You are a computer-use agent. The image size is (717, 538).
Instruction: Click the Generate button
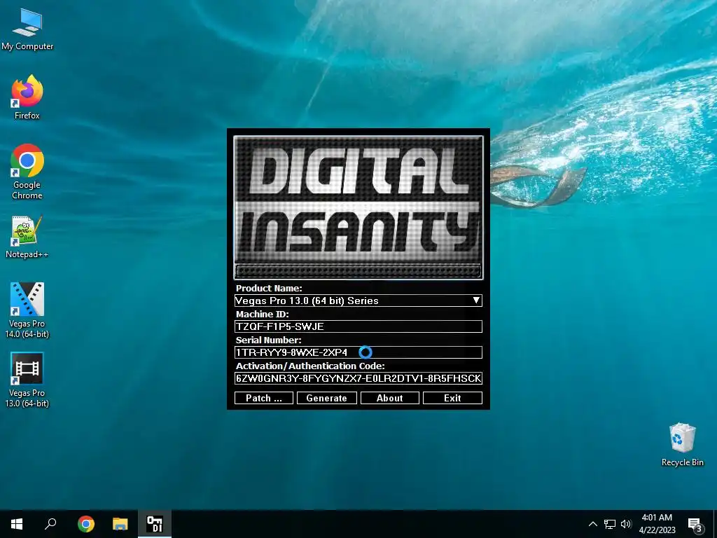click(326, 398)
